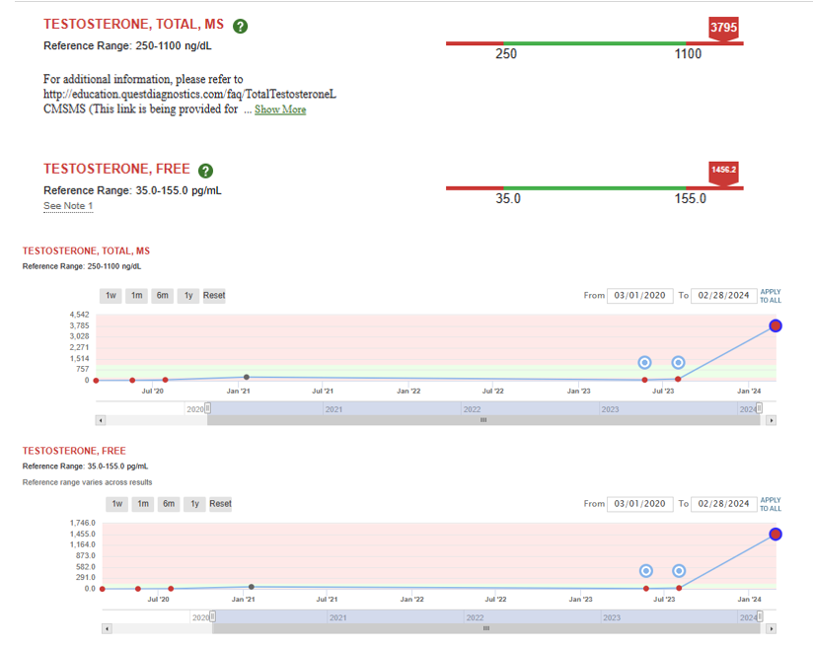Click the From date field on Total chart
Image resolution: width=813 pixels, height=646 pixels.
639,296
